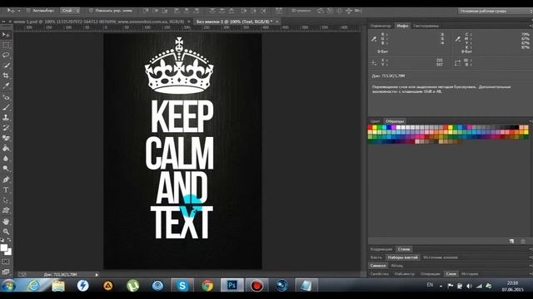The width and height of the screenshot is (533, 299).
Task: Expand the status bar info arrow
Action: tap(97, 275)
